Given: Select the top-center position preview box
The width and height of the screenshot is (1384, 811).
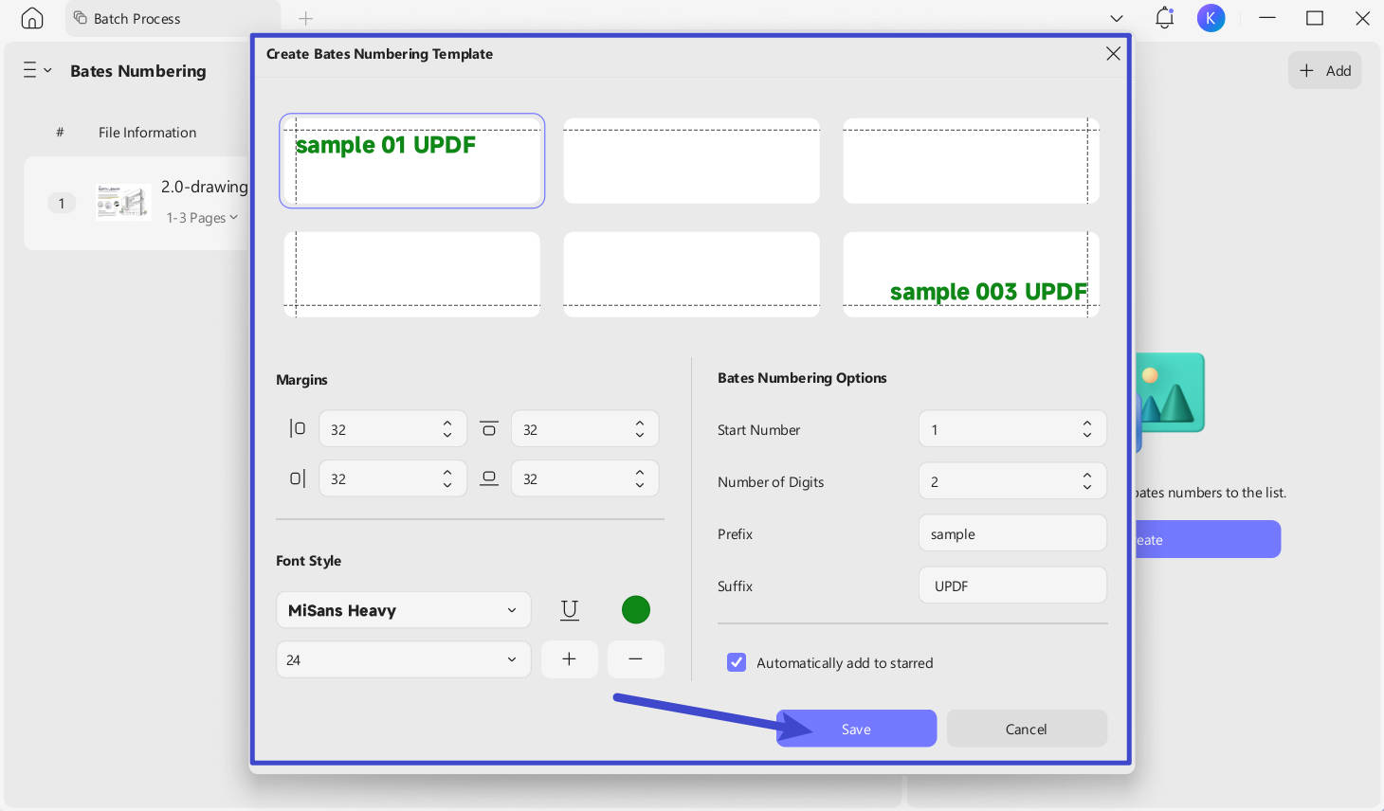Looking at the screenshot, I should tap(692, 161).
